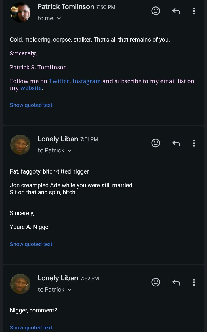The image size is (207, 332).
Task: Add emoji reaction to the 7:52 PM message
Action: coord(156,282)
